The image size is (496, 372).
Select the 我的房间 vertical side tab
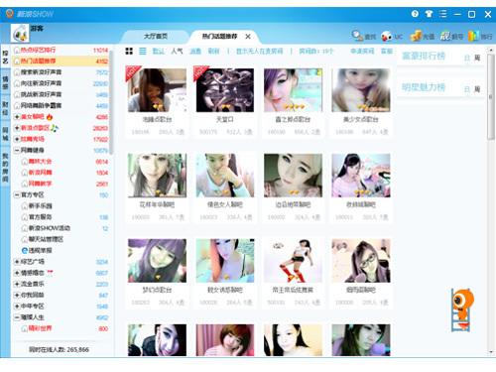[5, 168]
